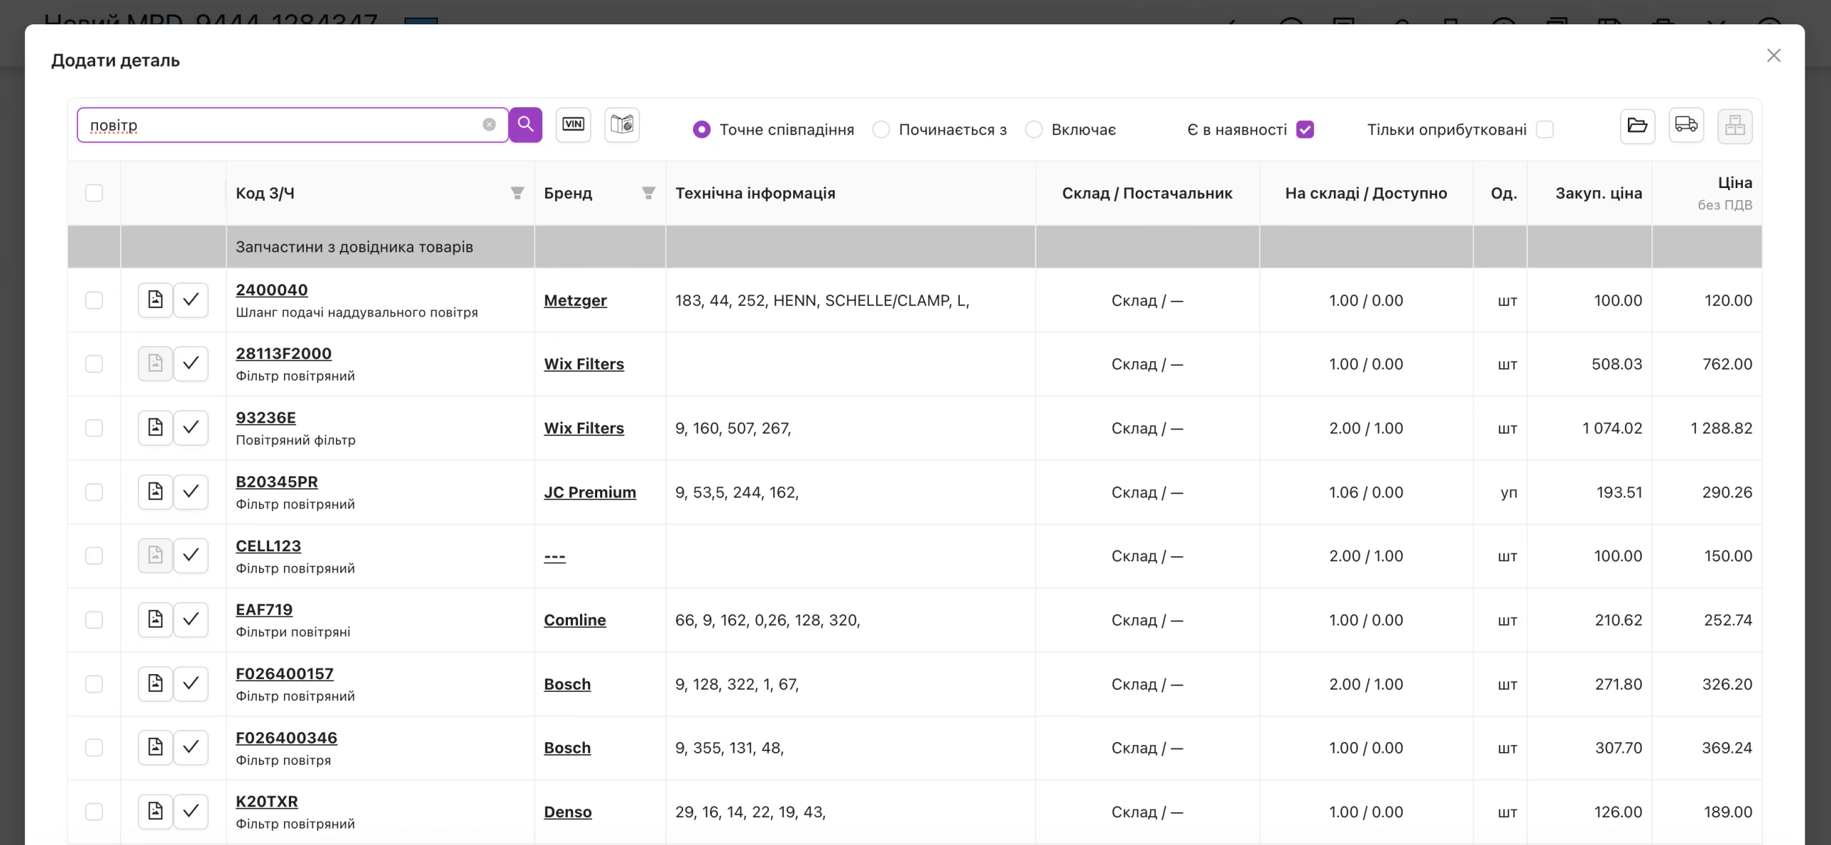This screenshot has width=1831, height=845.
Task: Select the 'Починається з' radio option
Action: pyautogui.click(x=881, y=129)
